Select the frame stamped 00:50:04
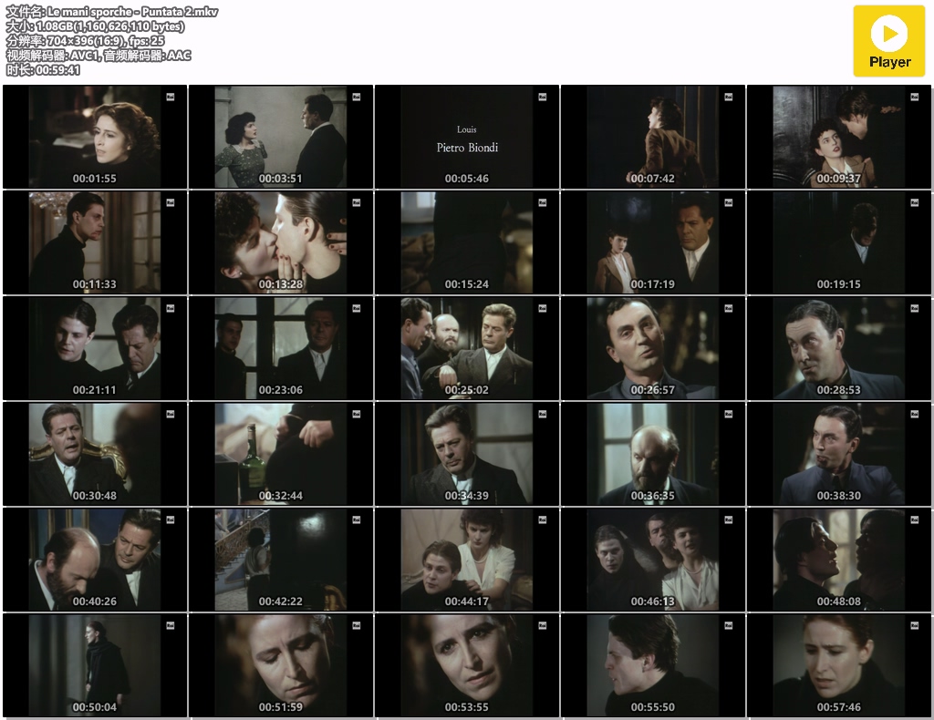Image resolution: width=934 pixels, height=720 pixels. point(95,665)
